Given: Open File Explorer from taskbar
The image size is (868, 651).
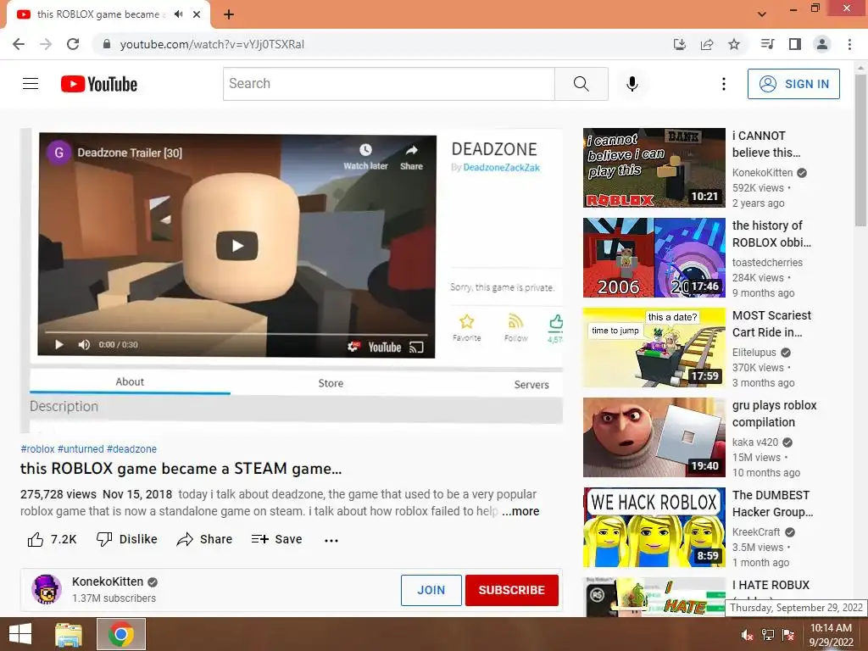Looking at the screenshot, I should tap(69, 634).
